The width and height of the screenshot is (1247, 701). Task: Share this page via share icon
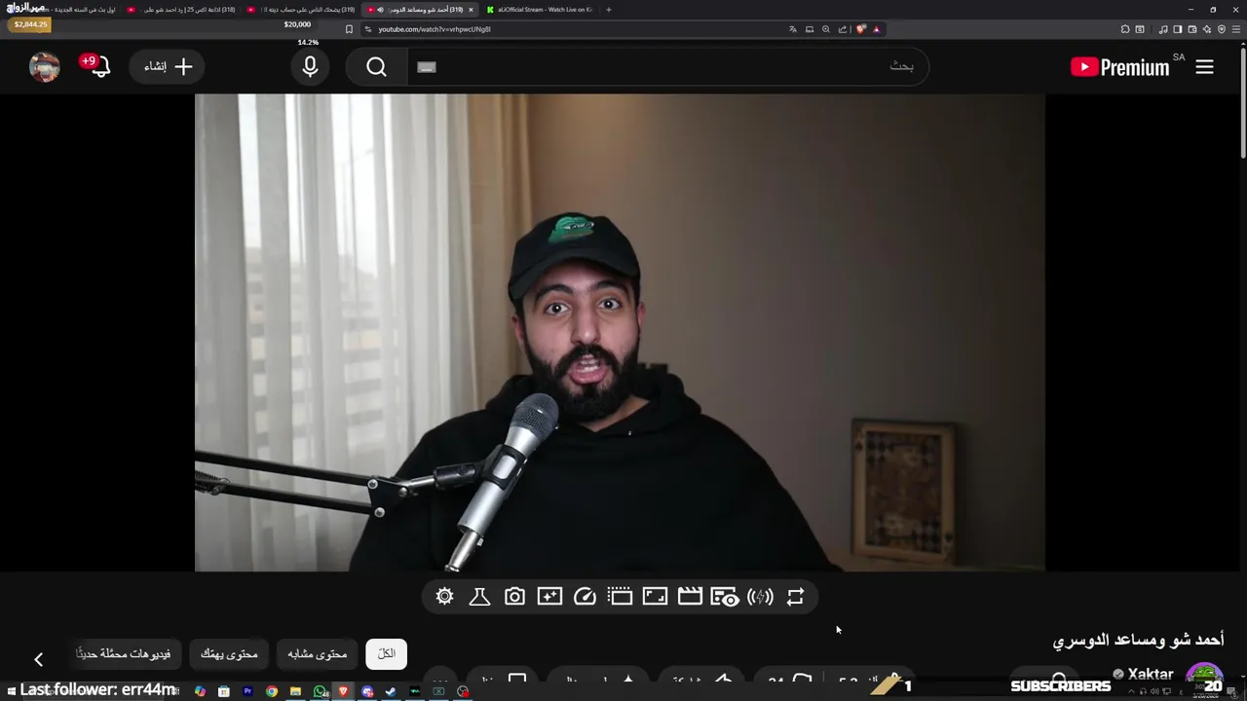tap(843, 29)
